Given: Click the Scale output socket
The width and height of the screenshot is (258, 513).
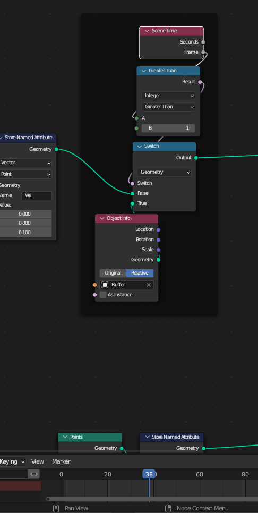Looking at the screenshot, I should pos(158,250).
